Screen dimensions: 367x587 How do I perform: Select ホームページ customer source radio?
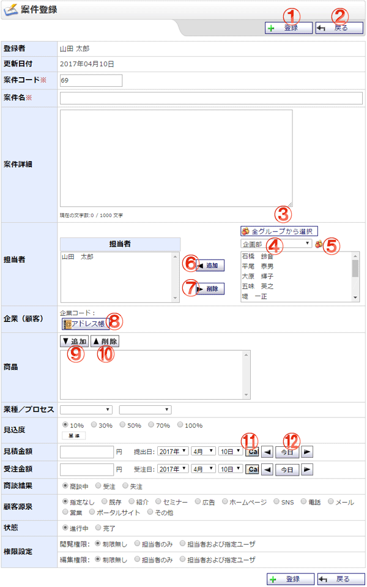225,501
